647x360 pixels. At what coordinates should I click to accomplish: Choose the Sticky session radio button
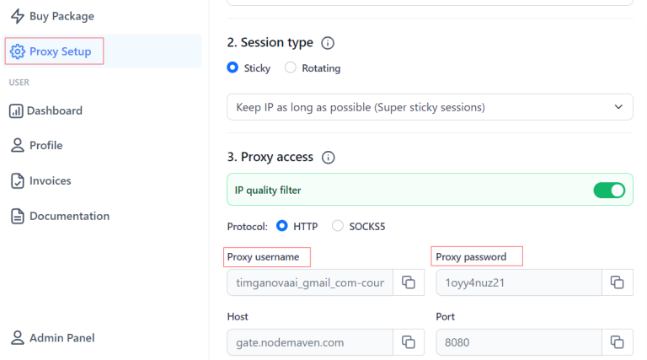click(x=233, y=68)
